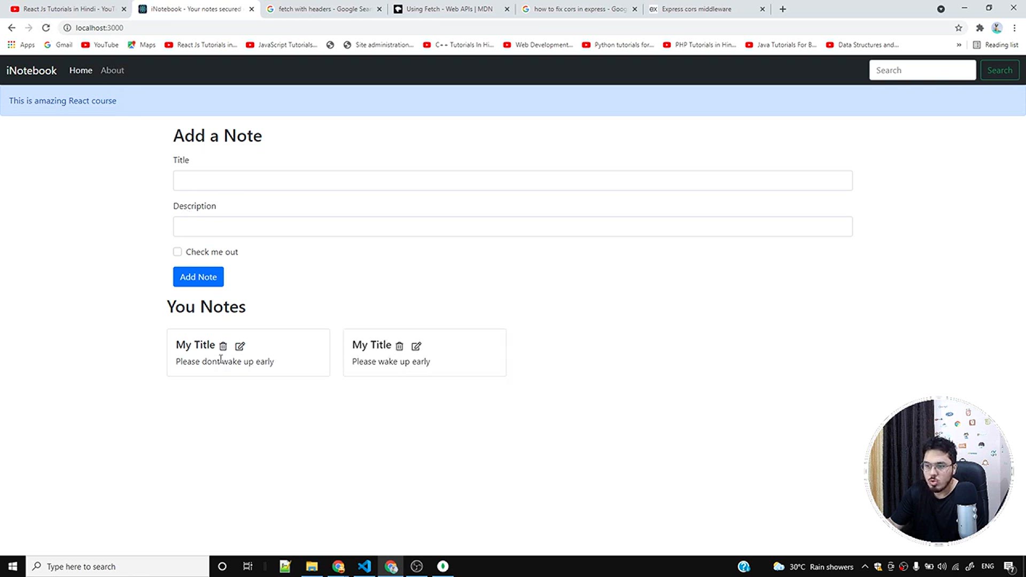Screen dimensions: 1026x577
Task: Delete the 'Please wake up early' note
Action: coord(399,346)
